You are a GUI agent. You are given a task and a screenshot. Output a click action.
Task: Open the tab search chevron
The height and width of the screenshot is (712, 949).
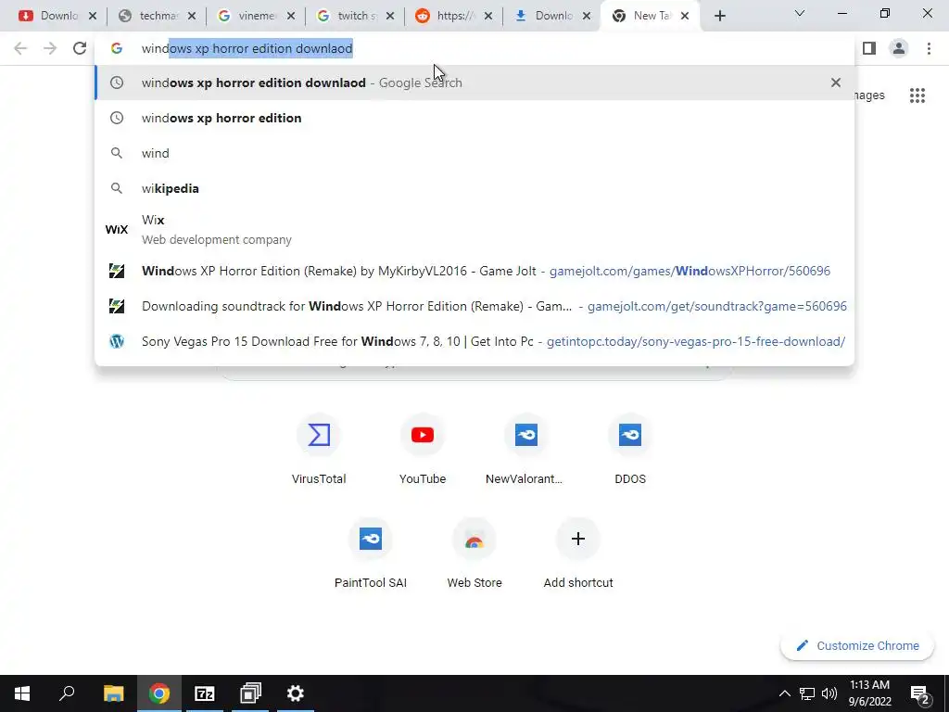pyautogui.click(x=800, y=13)
